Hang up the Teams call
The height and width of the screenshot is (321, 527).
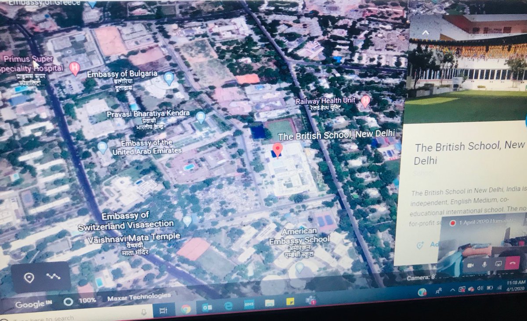tap(513, 263)
